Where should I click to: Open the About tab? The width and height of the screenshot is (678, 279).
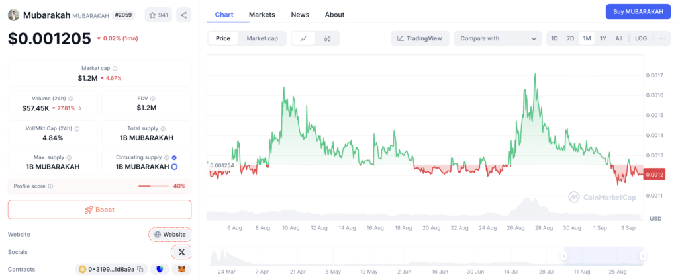(334, 15)
